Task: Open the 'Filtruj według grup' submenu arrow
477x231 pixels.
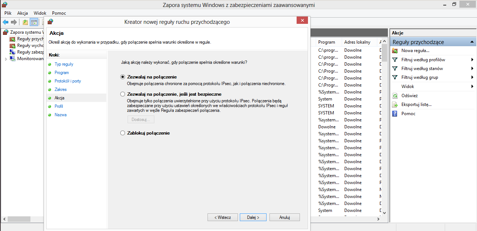Action: (472, 77)
